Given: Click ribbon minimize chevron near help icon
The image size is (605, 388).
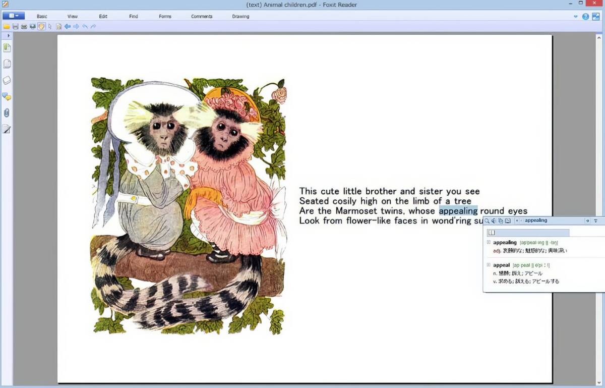Looking at the screenshot, I should pos(576,17).
